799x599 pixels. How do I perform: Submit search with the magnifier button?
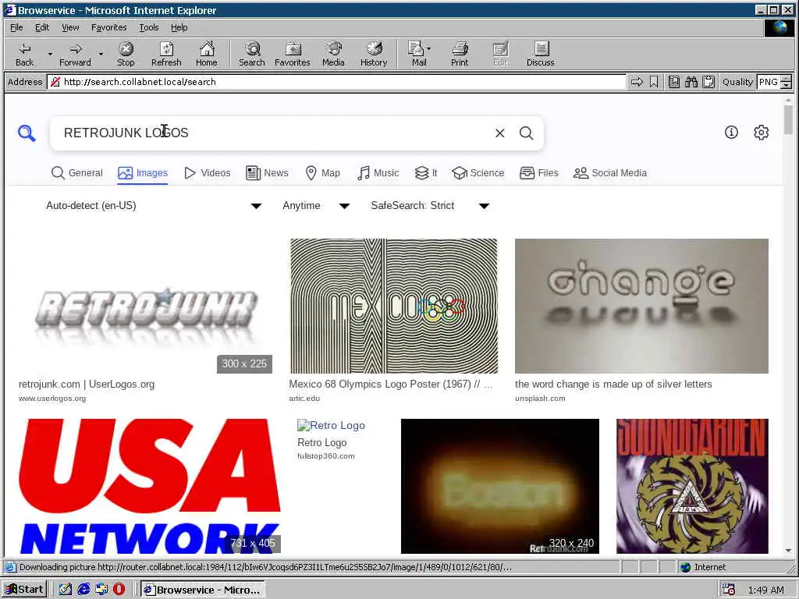527,133
